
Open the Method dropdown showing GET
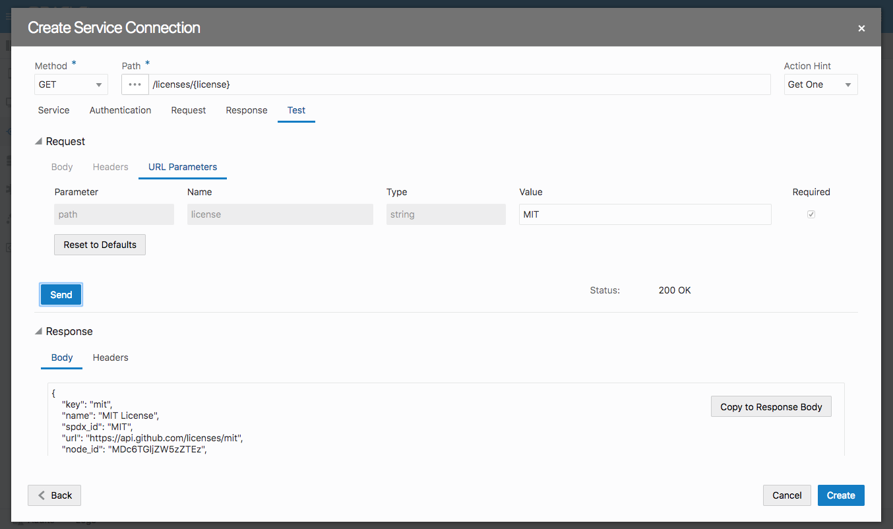click(x=71, y=84)
